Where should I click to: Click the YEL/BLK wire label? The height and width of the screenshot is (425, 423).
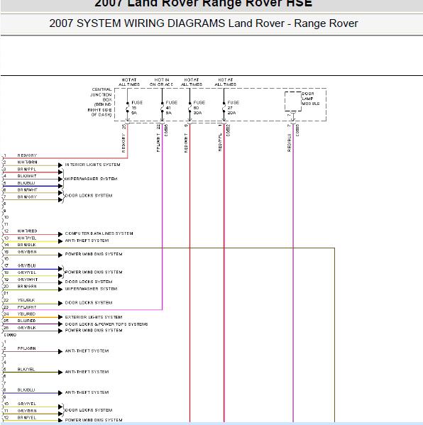pyautogui.click(x=26, y=300)
